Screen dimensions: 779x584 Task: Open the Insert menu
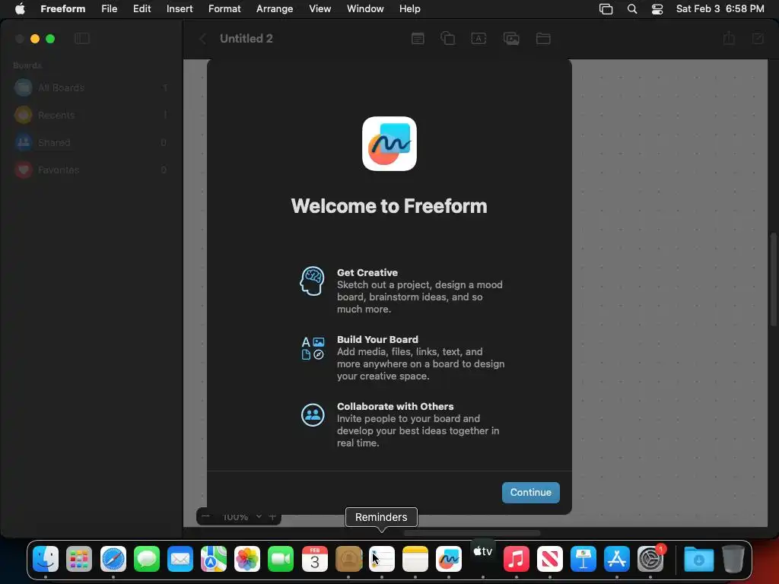tap(180, 9)
